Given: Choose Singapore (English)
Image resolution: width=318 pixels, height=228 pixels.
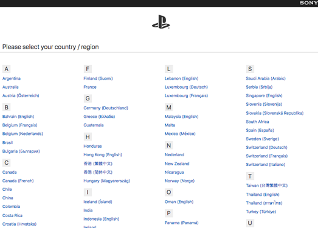Looking at the screenshot, I should tap(264, 95).
